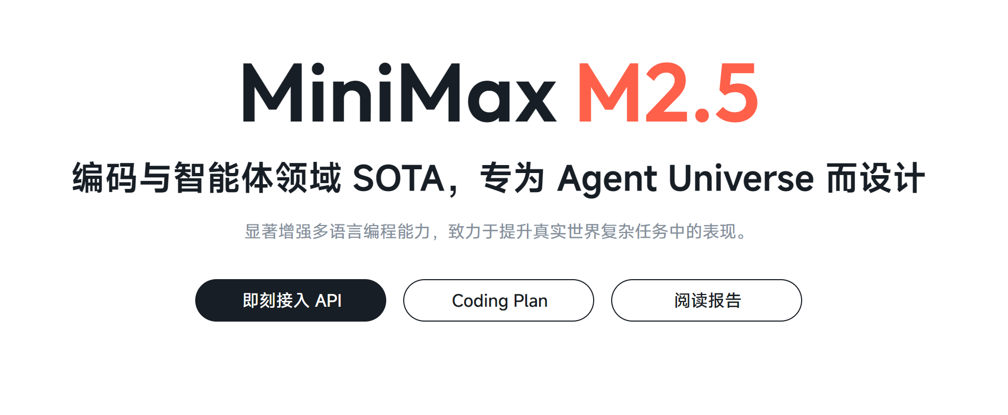1008x415 pixels.
Task: Open the Coding Plan button
Action: click(499, 300)
